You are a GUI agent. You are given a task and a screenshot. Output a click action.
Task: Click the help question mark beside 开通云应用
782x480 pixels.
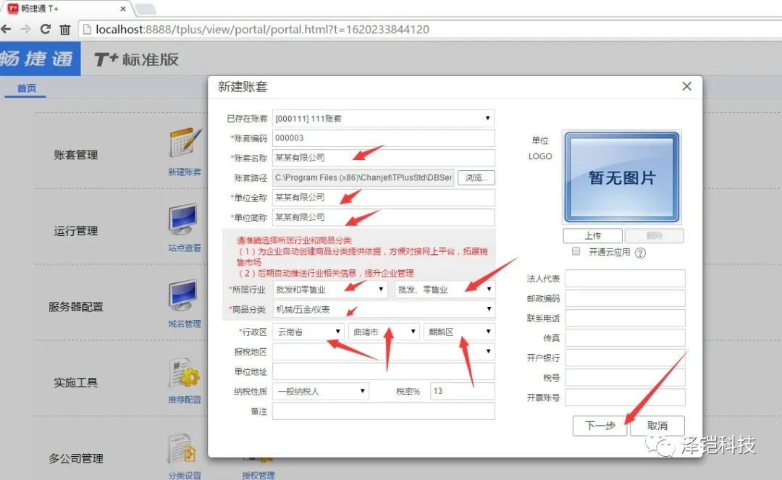coord(640,253)
